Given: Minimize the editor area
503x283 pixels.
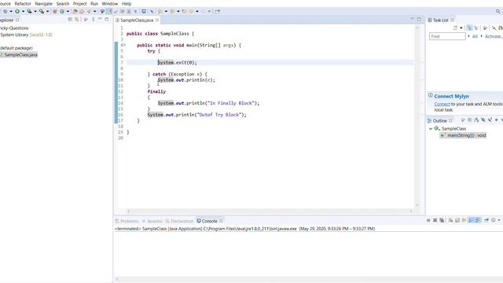Looking at the screenshot, I should [412, 19].
